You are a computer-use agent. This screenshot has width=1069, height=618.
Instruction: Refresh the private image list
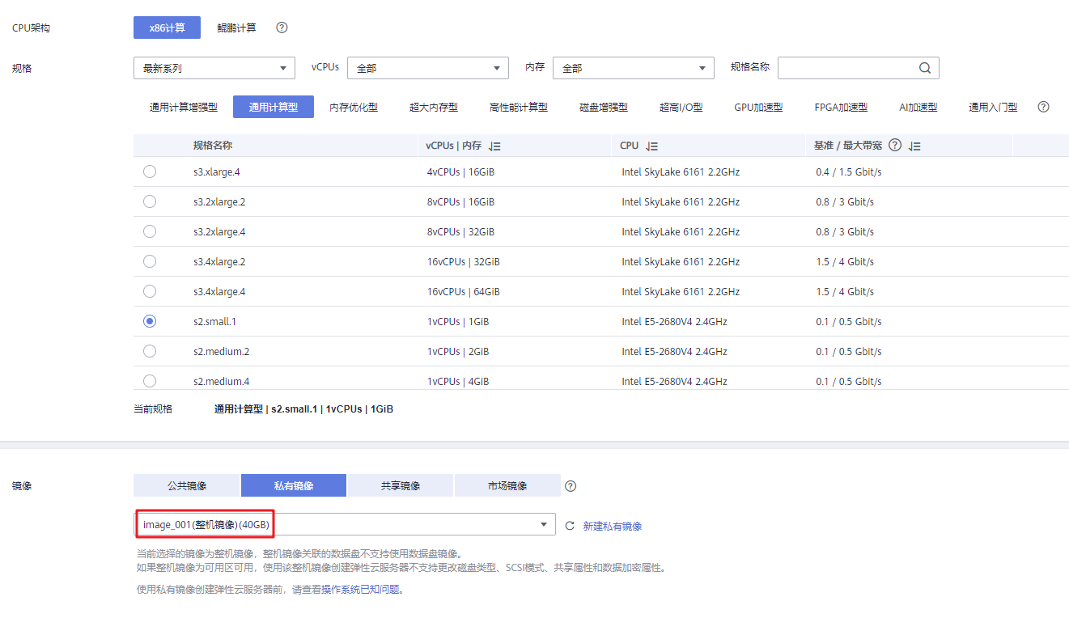click(570, 526)
